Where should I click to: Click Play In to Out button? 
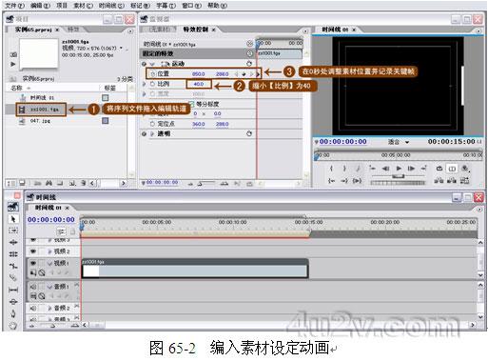click(358, 181)
